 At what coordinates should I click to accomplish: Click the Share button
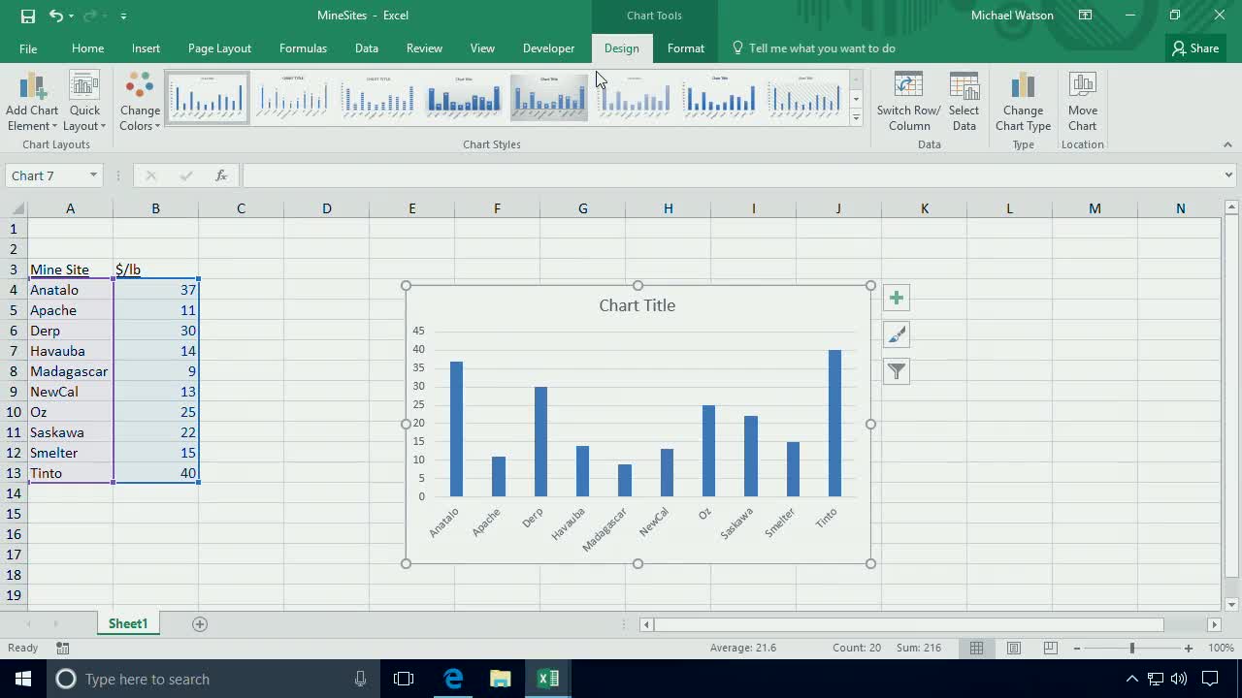pos(1195,48)
